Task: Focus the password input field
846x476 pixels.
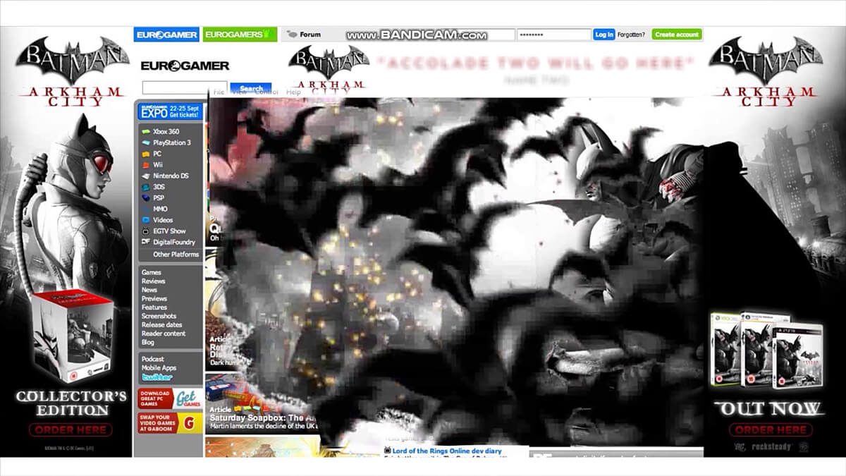Action: tap(553, 35)
